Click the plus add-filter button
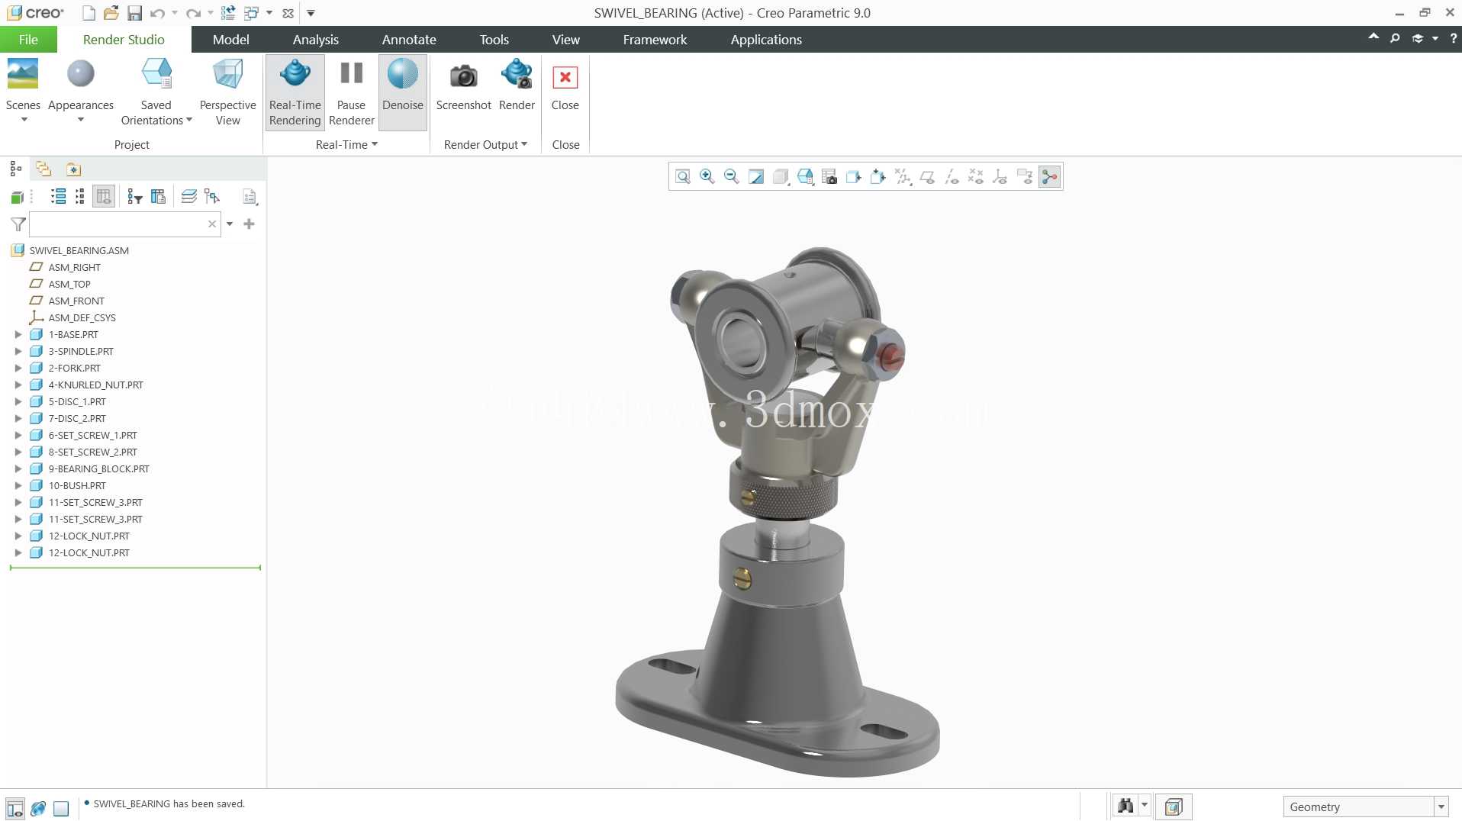The width and height of the screenshot is (1462, 821). point(249,224)
